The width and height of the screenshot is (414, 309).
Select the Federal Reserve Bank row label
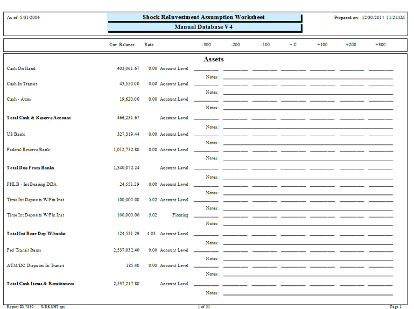(x=28, y=150)
